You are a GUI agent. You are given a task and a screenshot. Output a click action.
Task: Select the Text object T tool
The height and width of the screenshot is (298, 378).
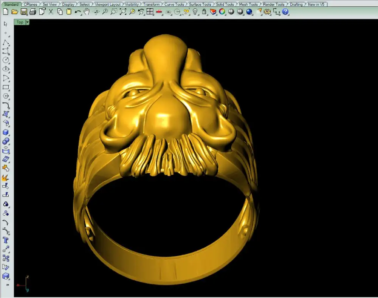[6, 240]
